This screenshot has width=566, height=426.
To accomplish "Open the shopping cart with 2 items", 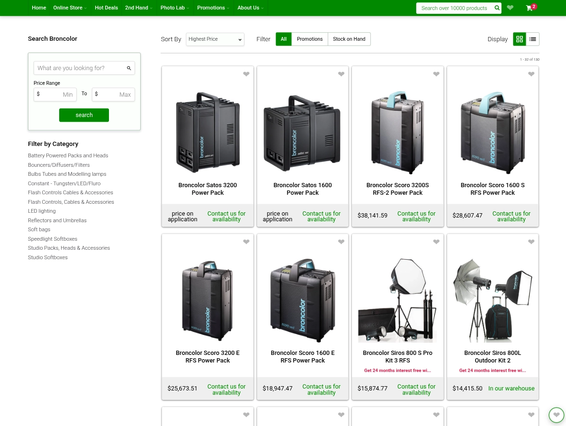I will (x=529, y=8).
